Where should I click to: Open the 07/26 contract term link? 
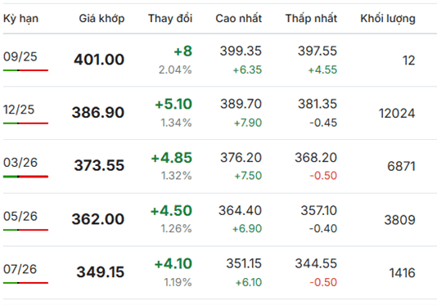click(20, 269)
